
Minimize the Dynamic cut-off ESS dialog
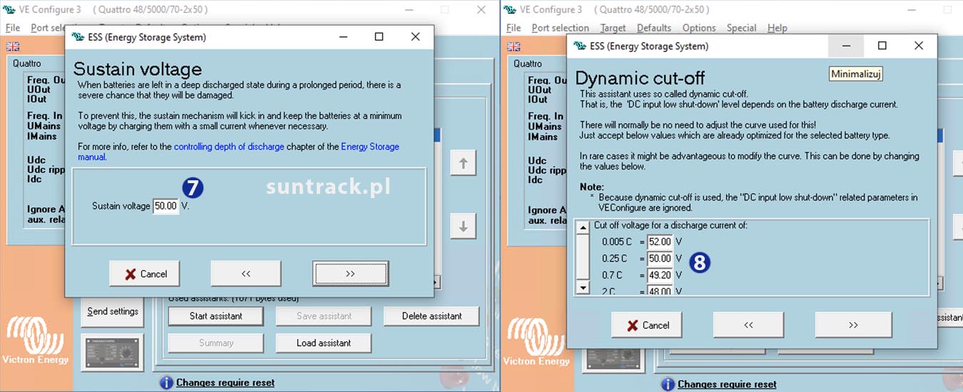(x=846, y=46)
